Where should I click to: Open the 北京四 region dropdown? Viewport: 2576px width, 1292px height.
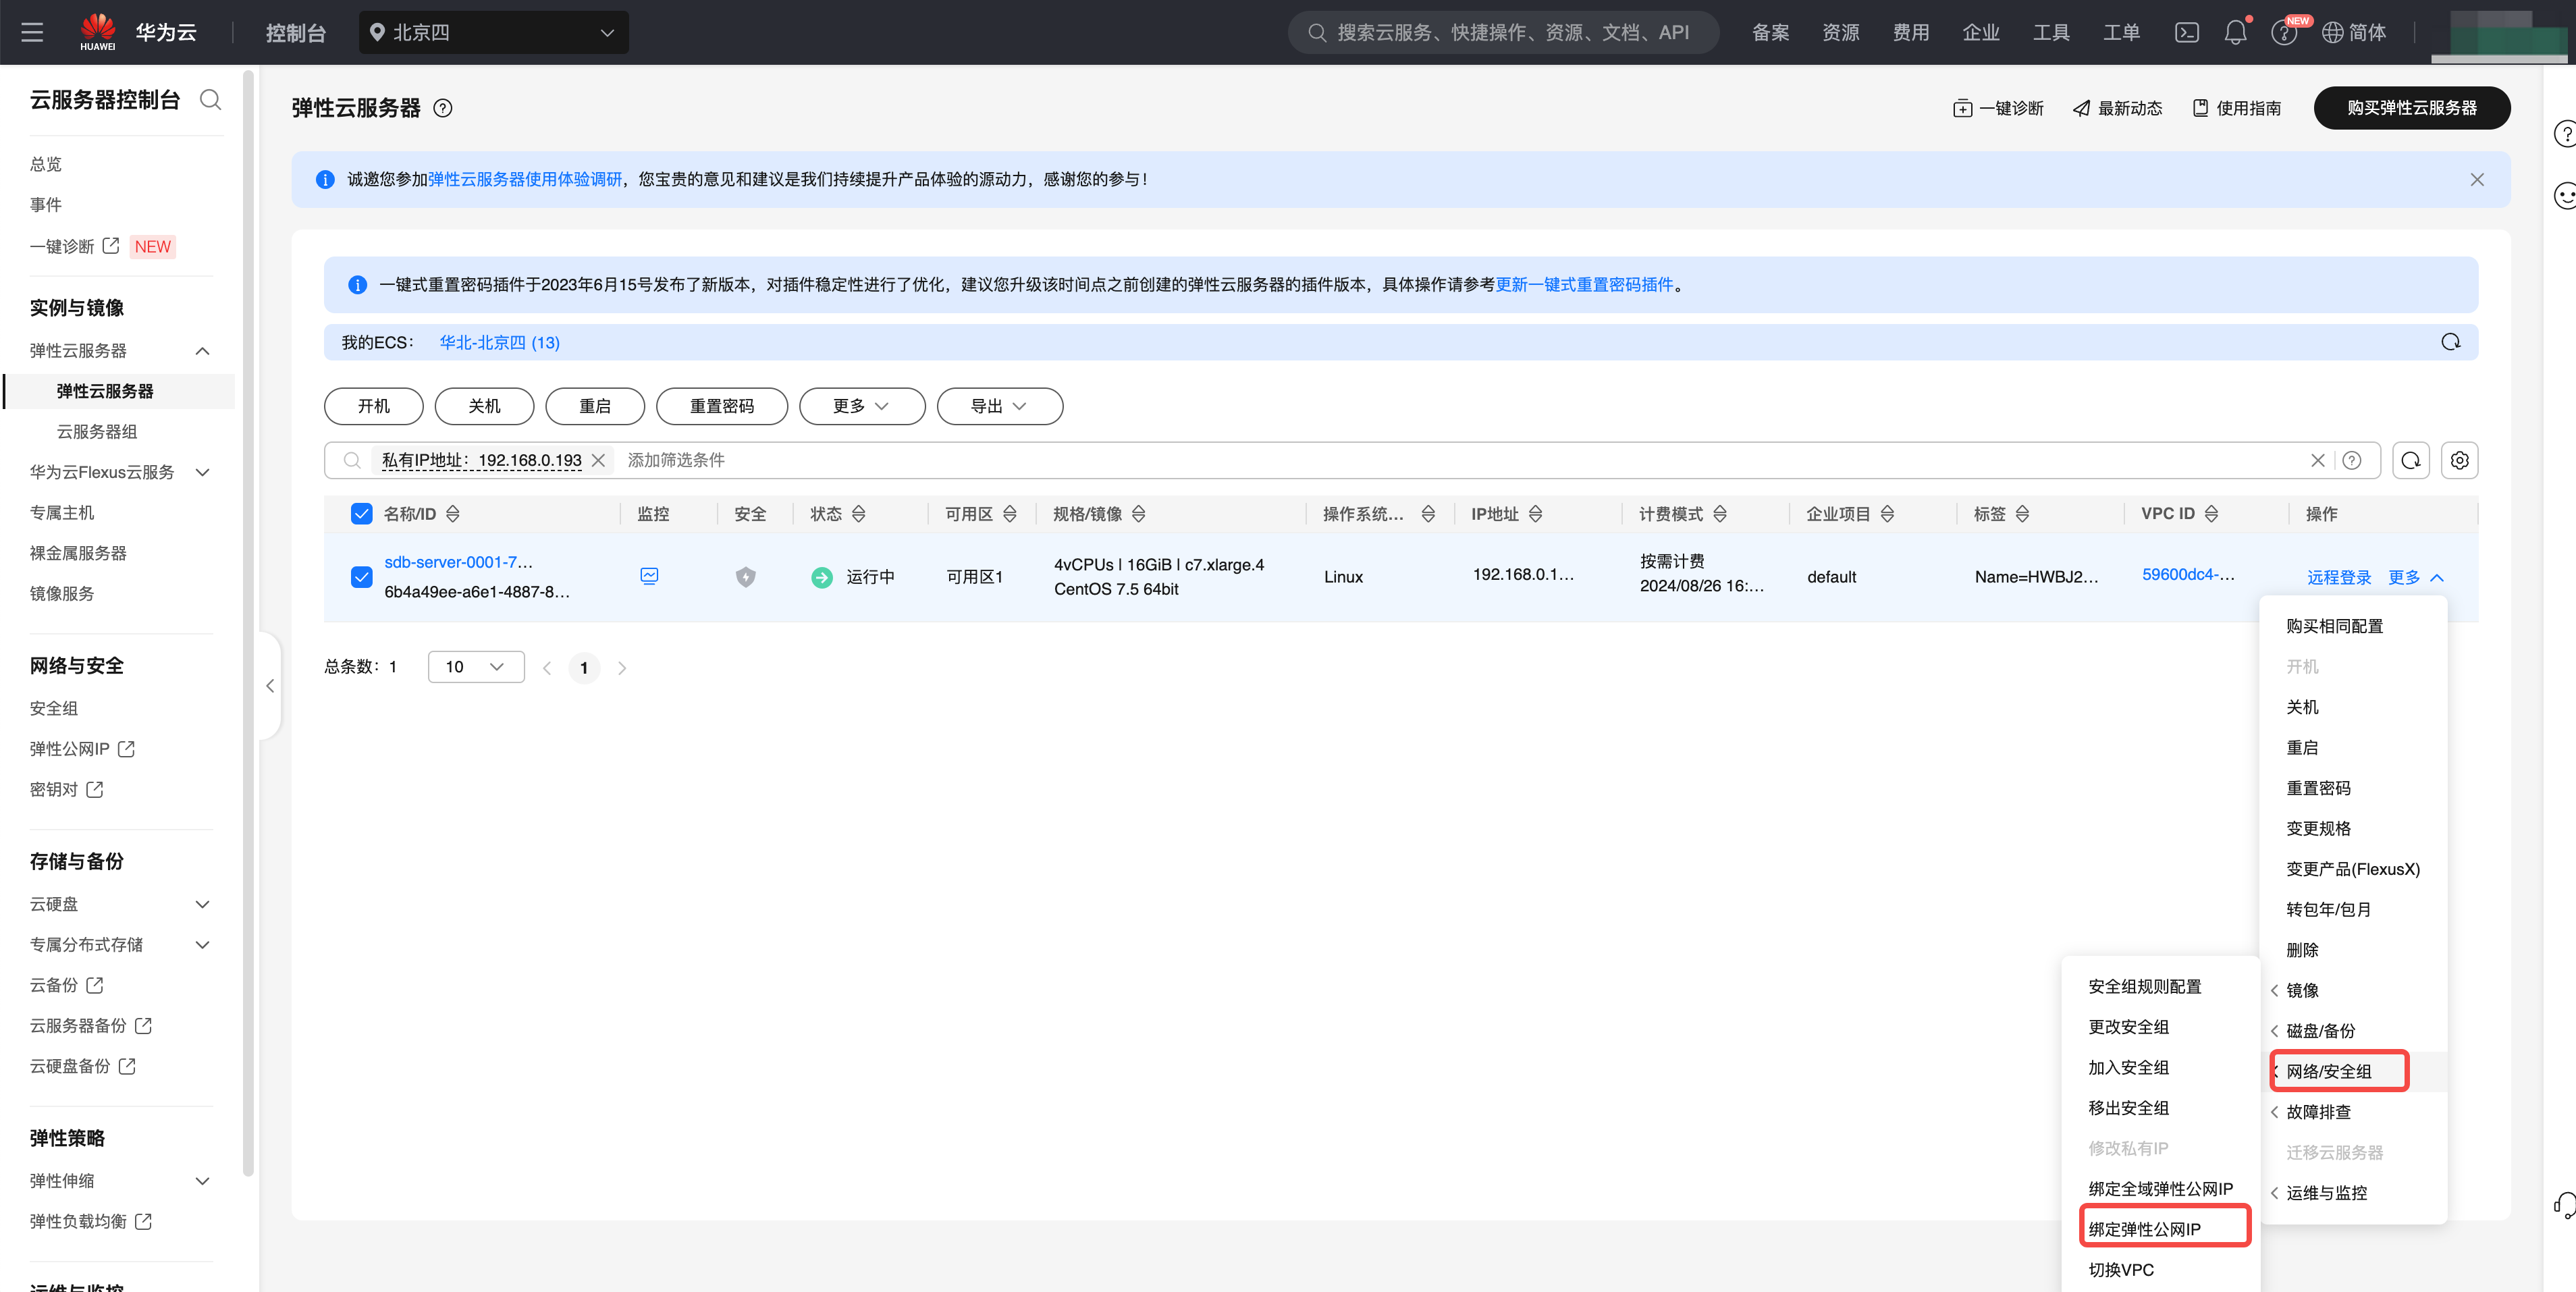pyautogui.click(x=494, y=32)
